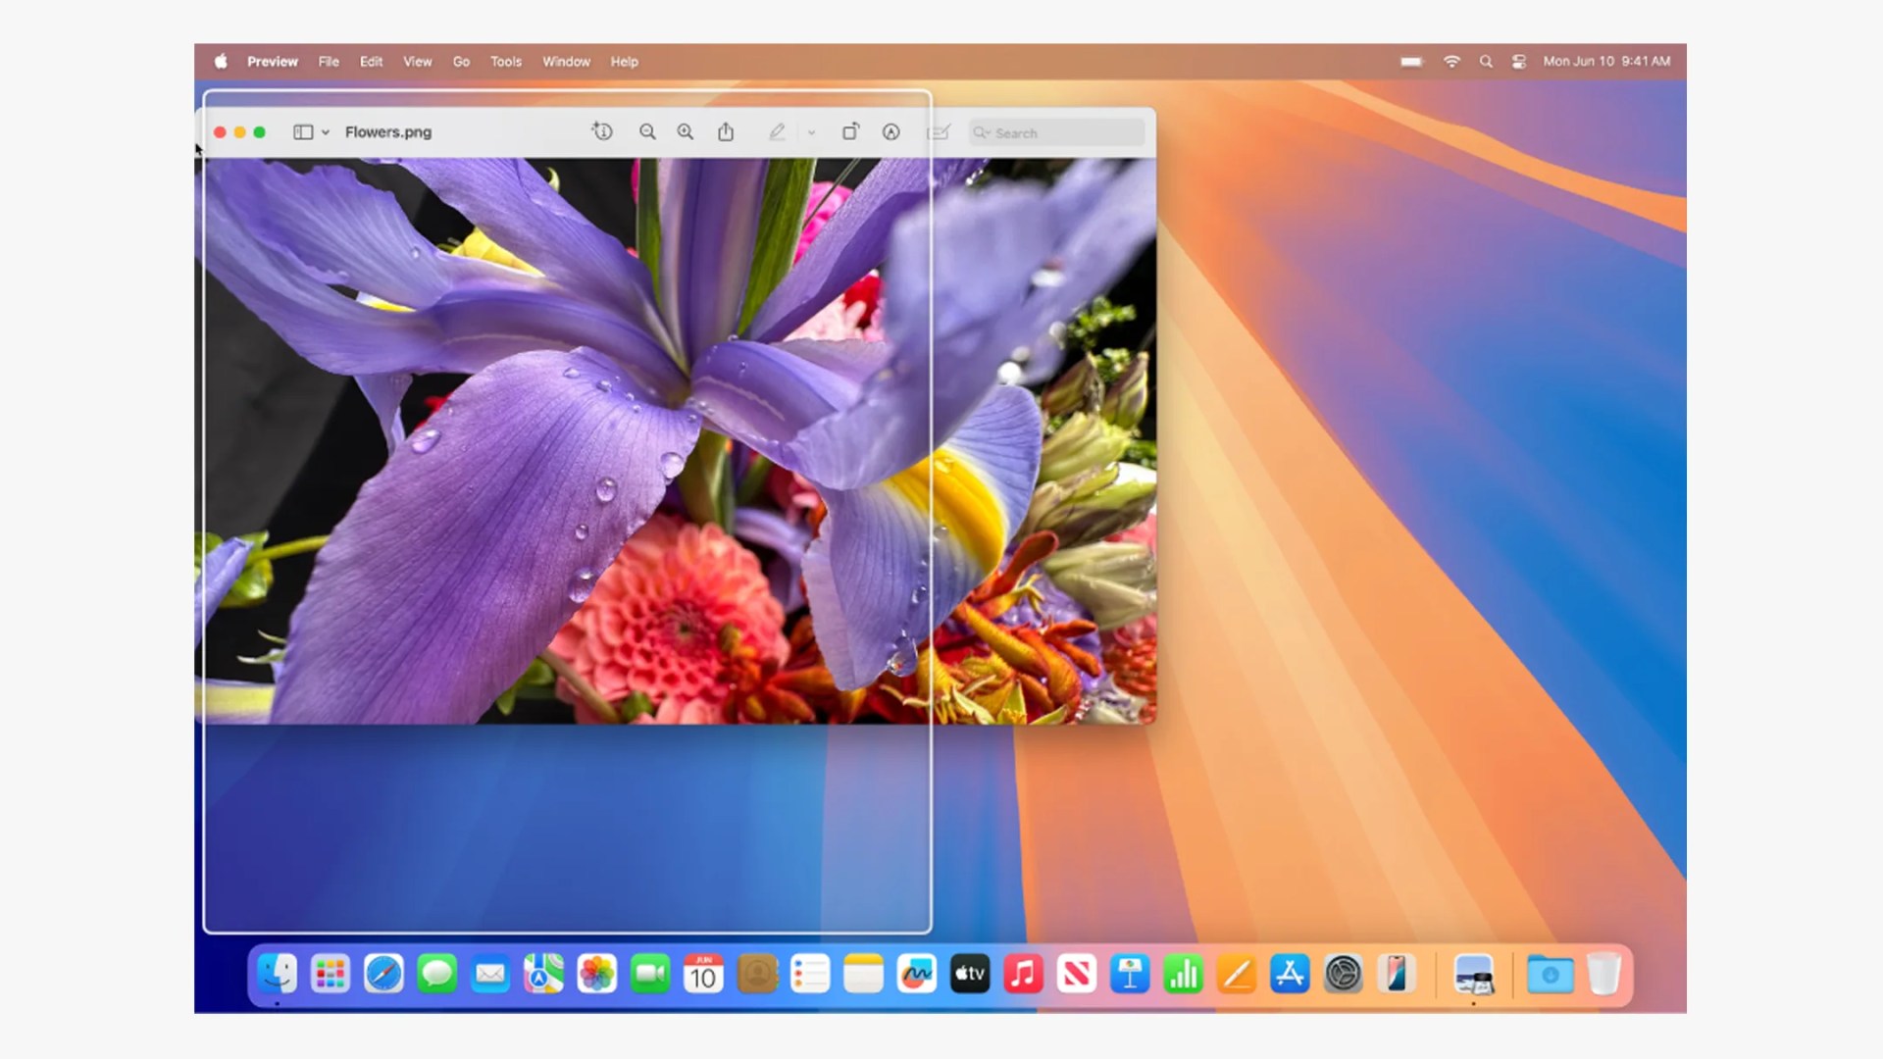Open Contacts from the Dock
Viewport: 1883px width, 1059px height.
757,974
